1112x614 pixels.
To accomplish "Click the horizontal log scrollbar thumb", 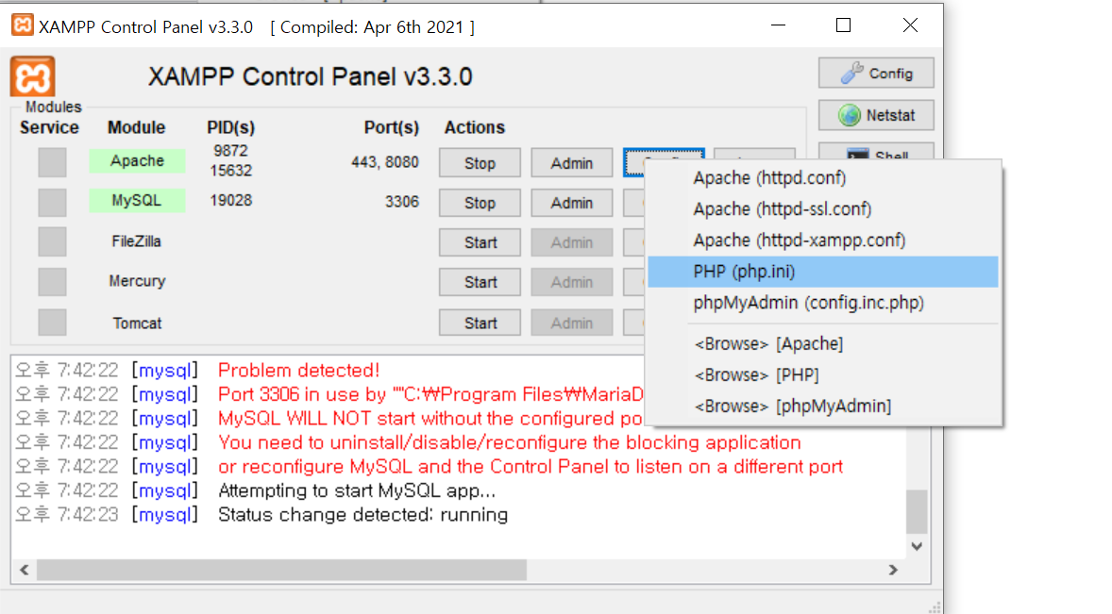I will pyautogui.click(x=281, y=570).
